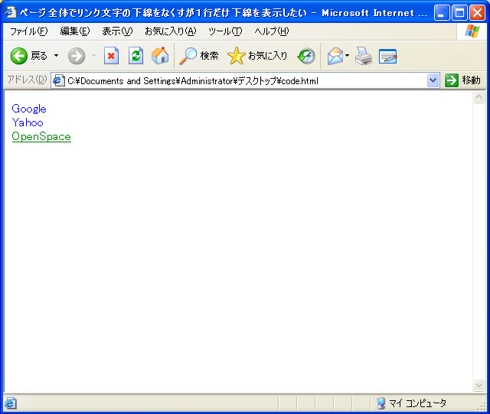This screenshot has width=490, height=414.
Task: Open the 編集(E) menu
Action: coord(75,31)
